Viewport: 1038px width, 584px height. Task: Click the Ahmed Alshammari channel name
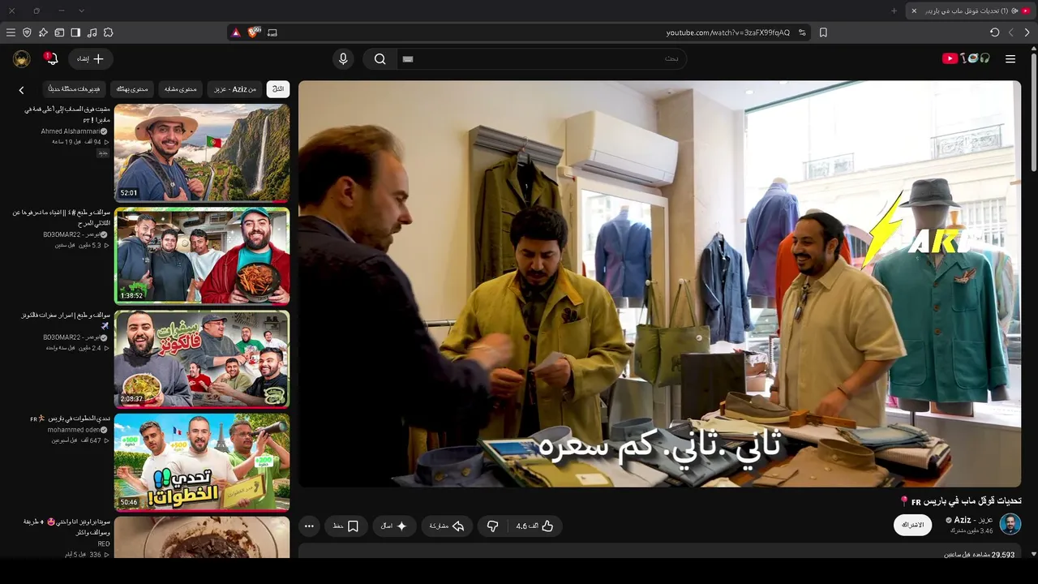click(71, 131)
